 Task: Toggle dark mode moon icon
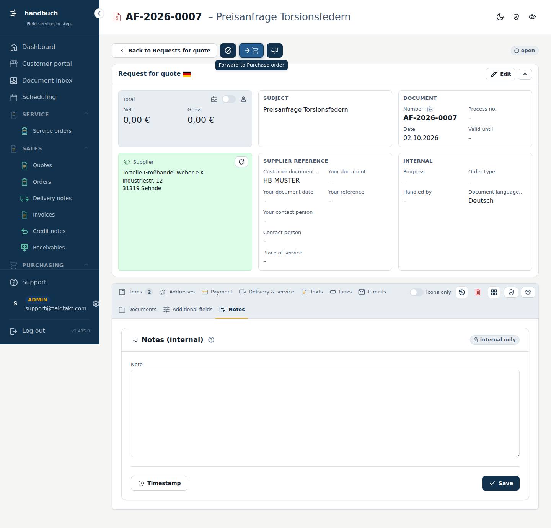(500, 17)
